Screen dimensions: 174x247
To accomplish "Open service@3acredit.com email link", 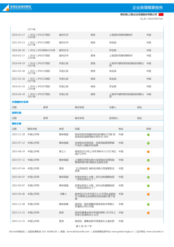I will click(78, 232).
